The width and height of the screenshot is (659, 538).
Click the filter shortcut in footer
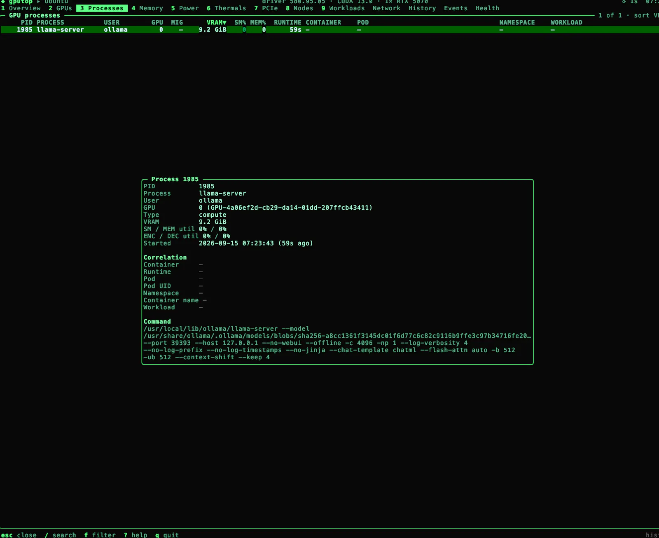(x=100, y=535)
